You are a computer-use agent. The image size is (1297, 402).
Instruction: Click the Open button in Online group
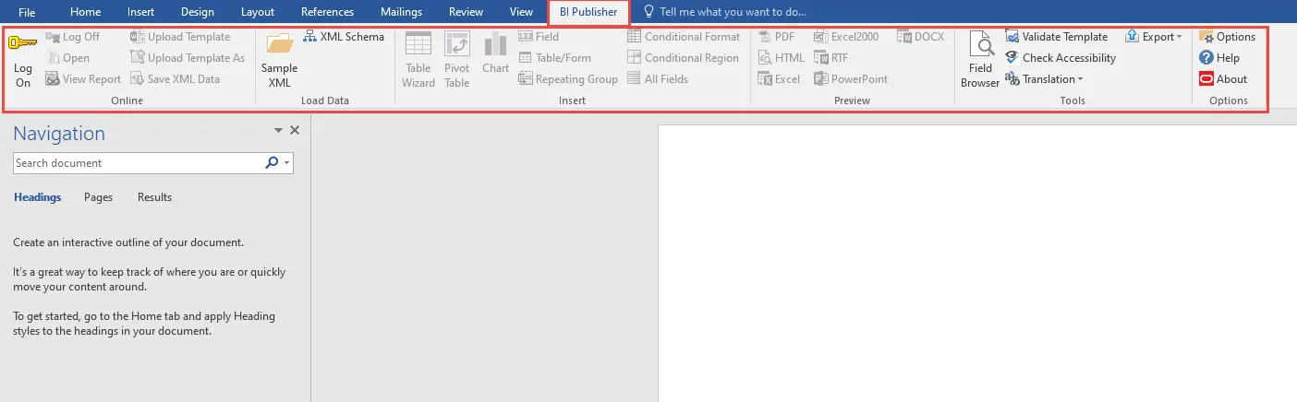67,58
